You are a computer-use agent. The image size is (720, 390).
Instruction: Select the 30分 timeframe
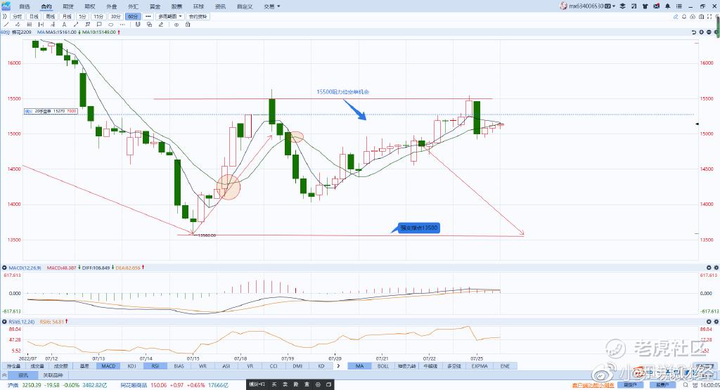point(116,17)
